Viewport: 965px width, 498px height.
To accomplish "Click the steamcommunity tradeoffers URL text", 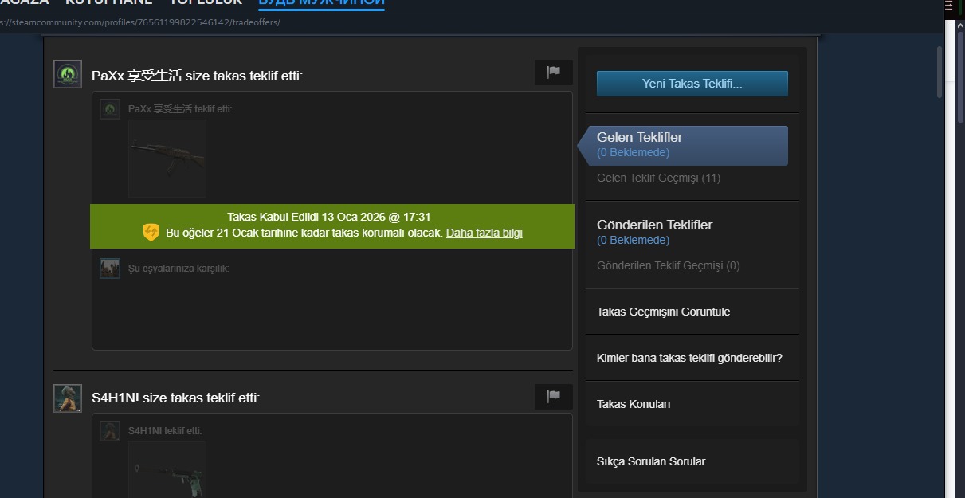I will point(140,22).
